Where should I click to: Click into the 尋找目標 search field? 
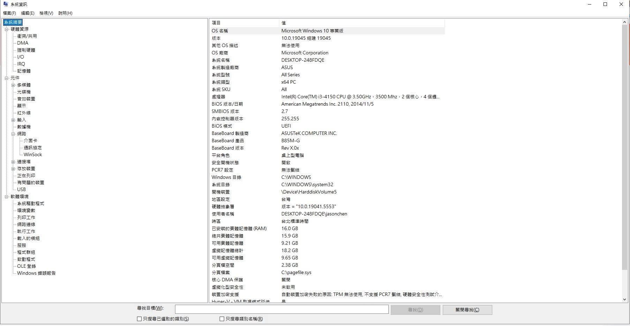point(281,309)
